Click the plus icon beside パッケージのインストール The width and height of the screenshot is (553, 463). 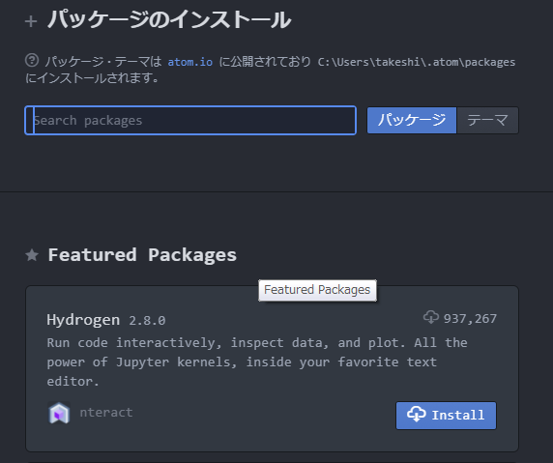pyautogui.click(x=31, y=21)
